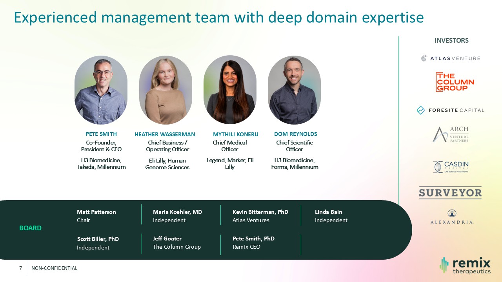Select the 'Chief Scientific Officer' title

click(x=295, y=146)
